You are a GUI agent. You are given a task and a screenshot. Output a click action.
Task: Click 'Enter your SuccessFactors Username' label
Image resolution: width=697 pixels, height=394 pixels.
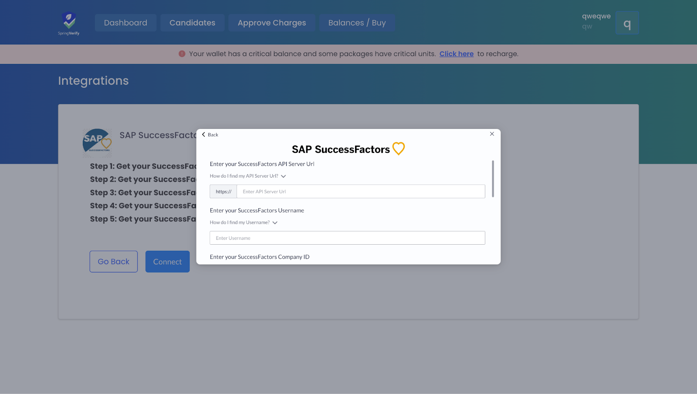[257, 210]
